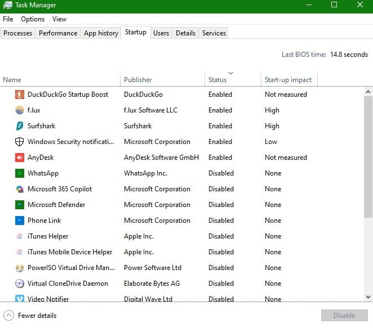Click the DuckDuckGo Startup Boost icon
Image resolution: width=373 pixels, height=328 pixels.
click(x=20, y=95)
